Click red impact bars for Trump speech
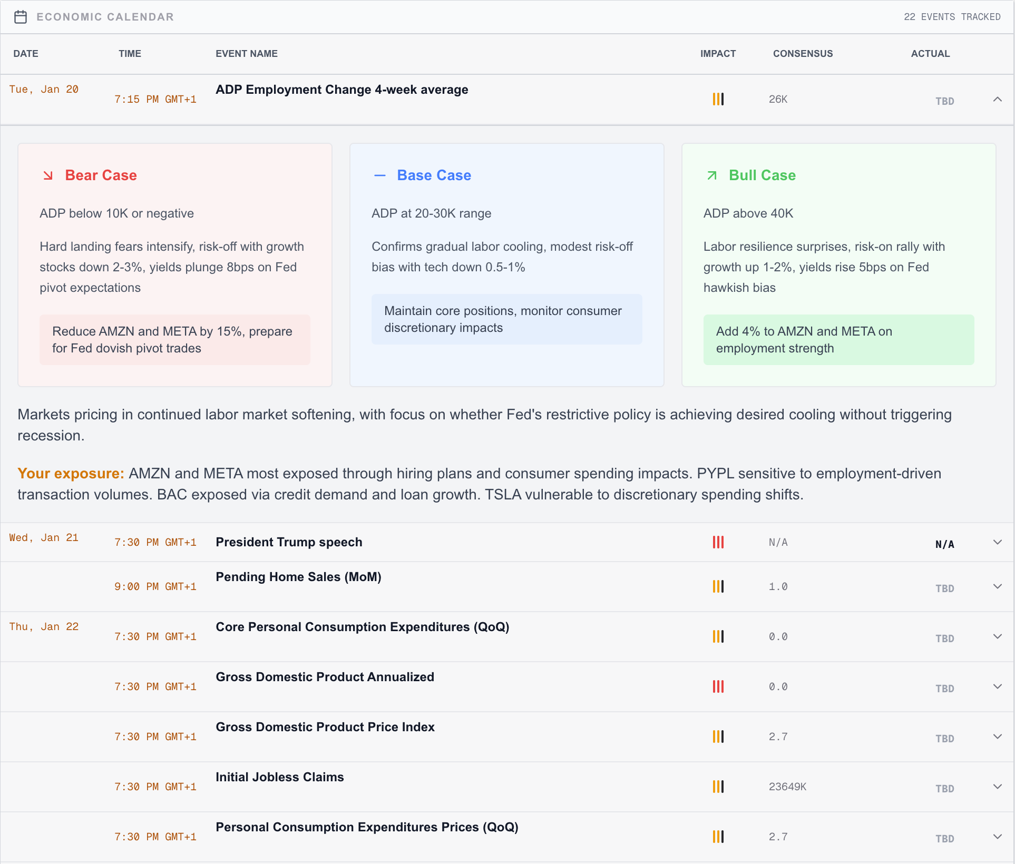The height and width of the screenshot is (864, 1015). (x=718, y=542)
